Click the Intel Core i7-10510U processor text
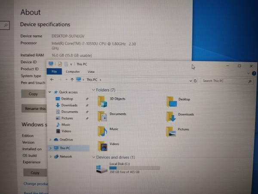Viewport: 258px width, 194px height. (x=94, y=46)
